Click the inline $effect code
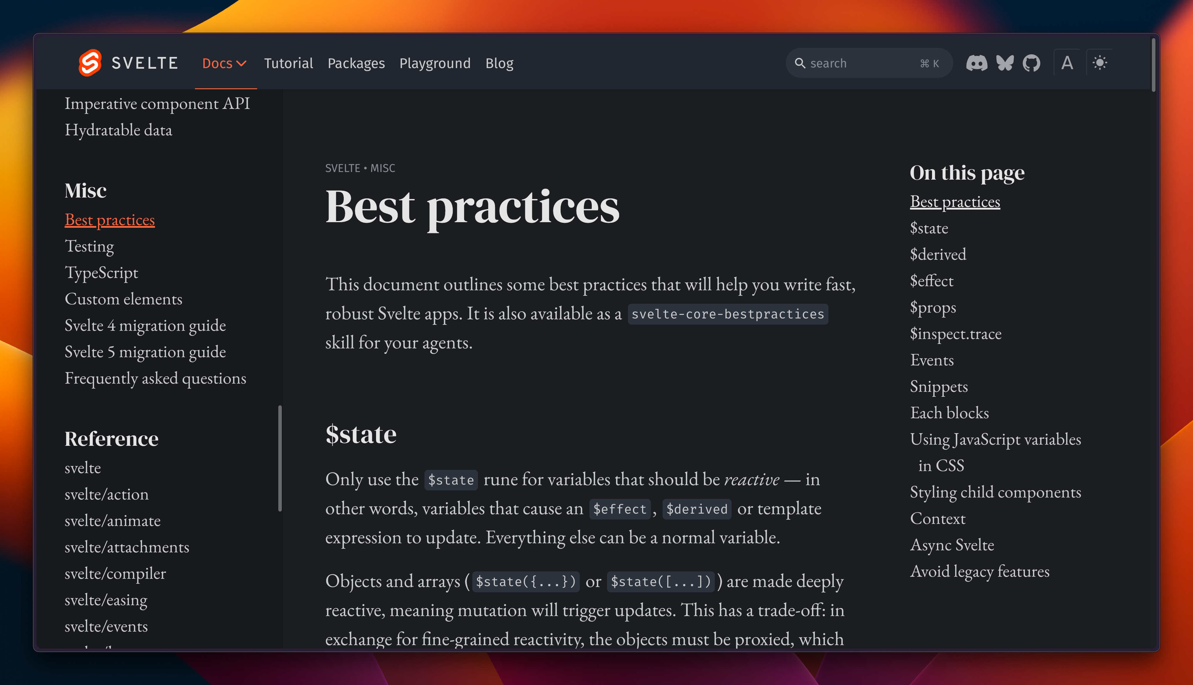This screenshot has height=685, width=1193. tap(620, 509)
